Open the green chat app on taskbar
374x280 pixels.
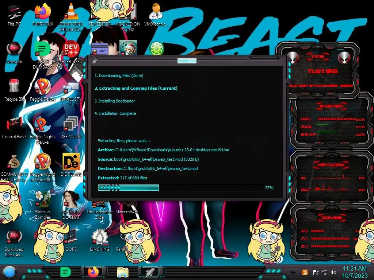pyautogui.click(x=65, y=272)
